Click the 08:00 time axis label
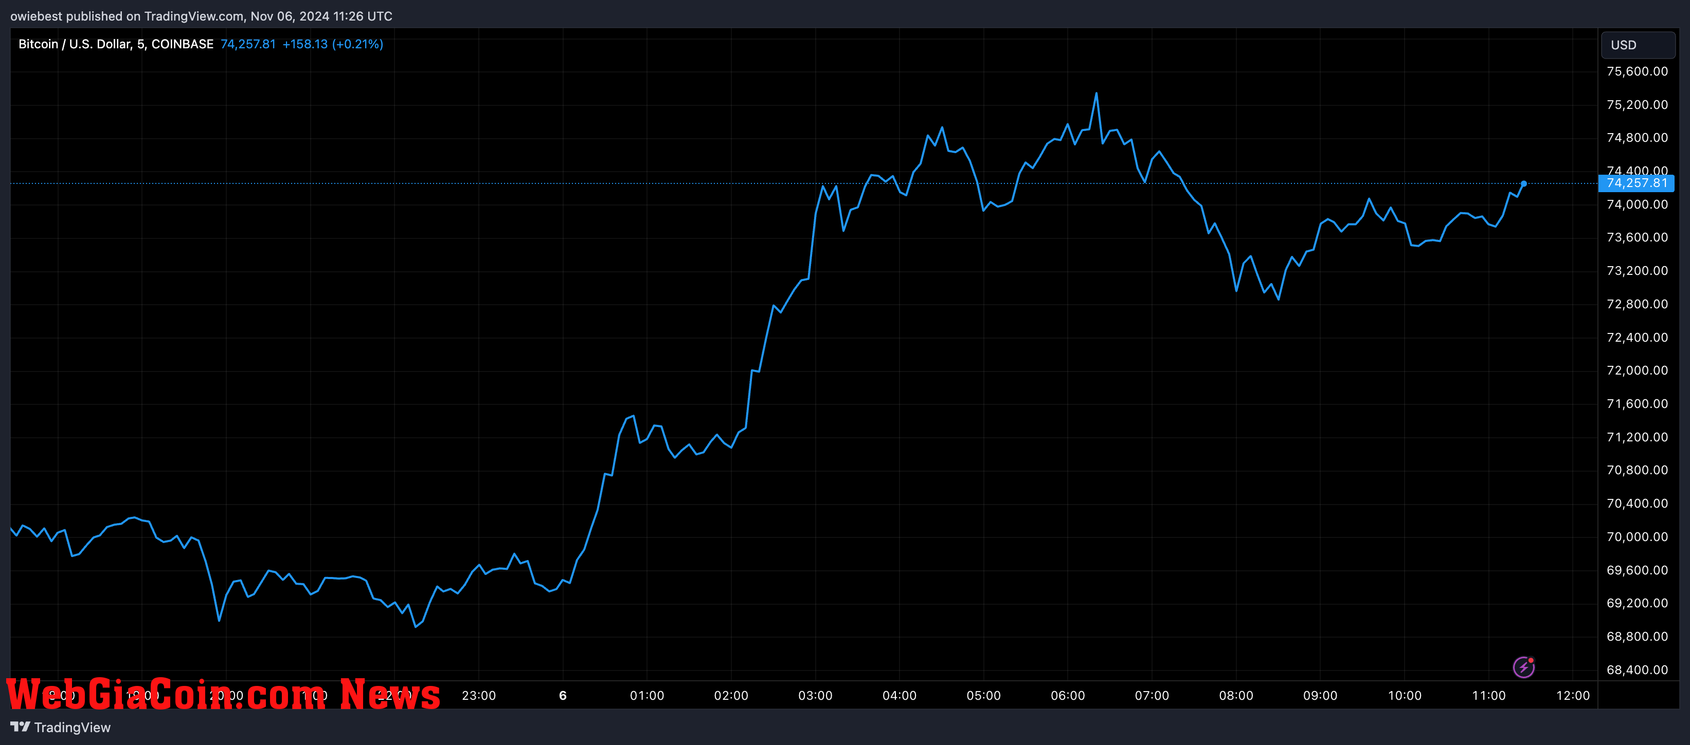 (x=1236, y=696)
